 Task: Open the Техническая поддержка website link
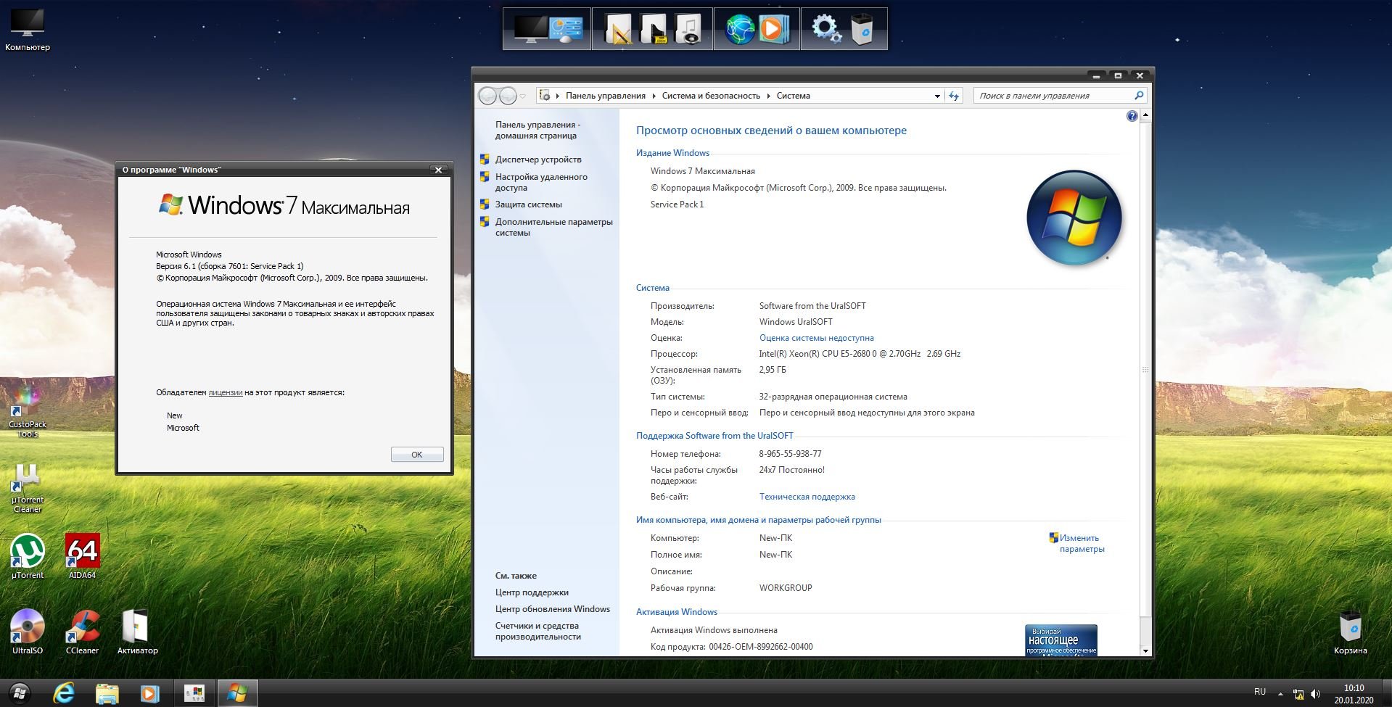click(x=807, y=497)
